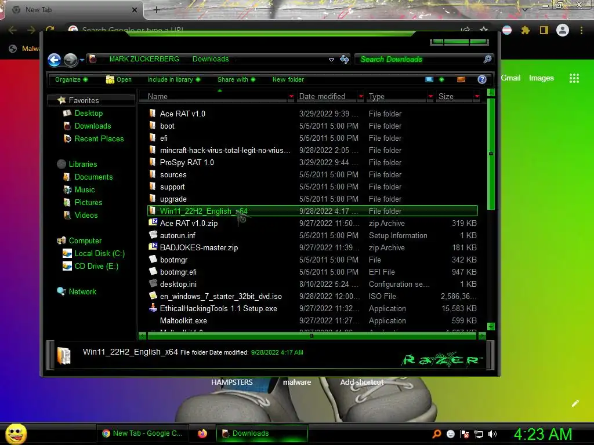Select bootmgr.efi file icon
Image resolution: width=594 pixels, height=445 pixels.
pyautogui.click(x=153, y=271)
